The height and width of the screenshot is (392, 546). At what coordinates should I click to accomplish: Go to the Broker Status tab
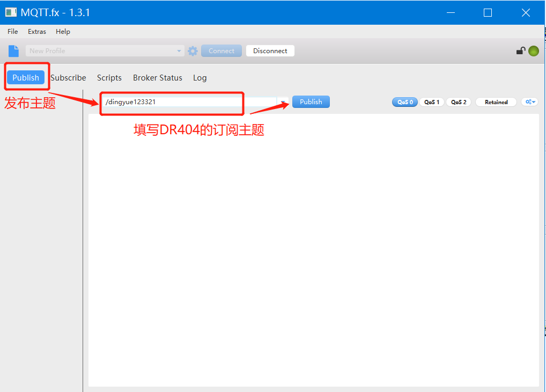(158, 78)
